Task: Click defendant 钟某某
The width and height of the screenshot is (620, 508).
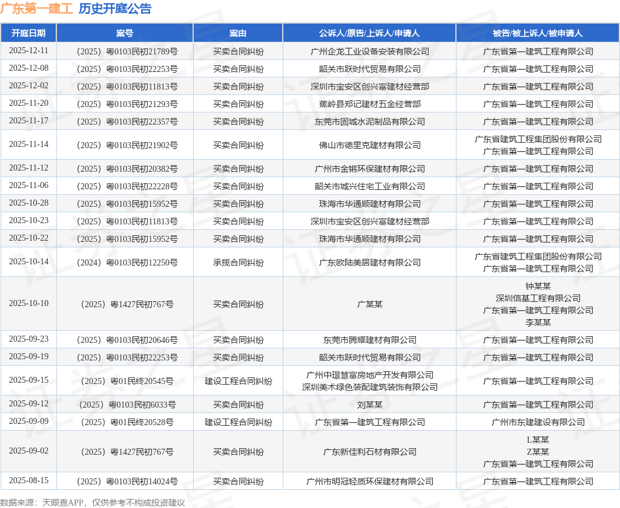Action: tap(538, 286)
